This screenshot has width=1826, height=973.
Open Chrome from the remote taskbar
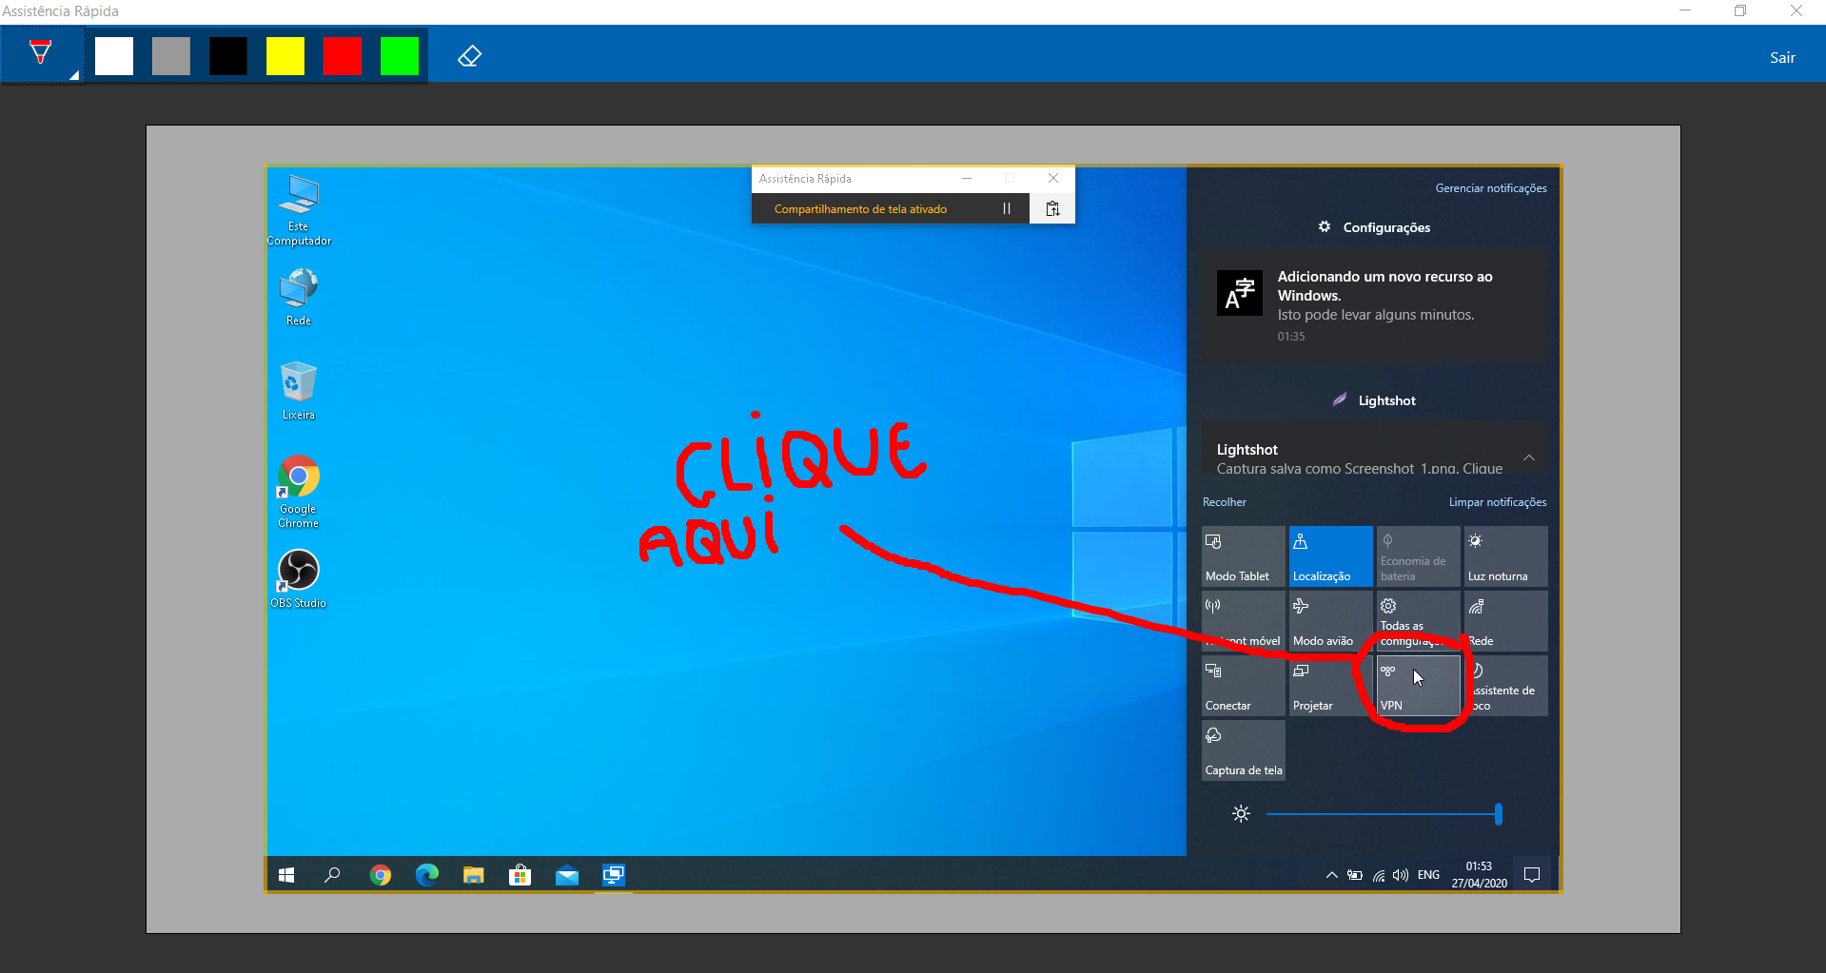381,875
